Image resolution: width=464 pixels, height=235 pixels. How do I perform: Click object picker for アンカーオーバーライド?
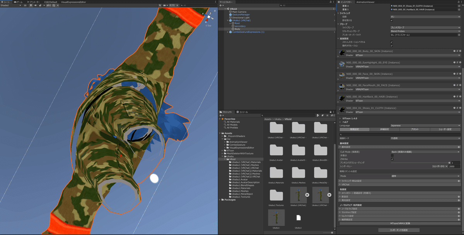pyautogui.click(x=460, y=35)
